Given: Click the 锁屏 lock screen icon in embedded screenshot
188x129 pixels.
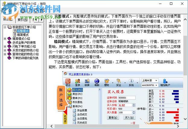Looking at the screenshot, I should click(87, 83).
